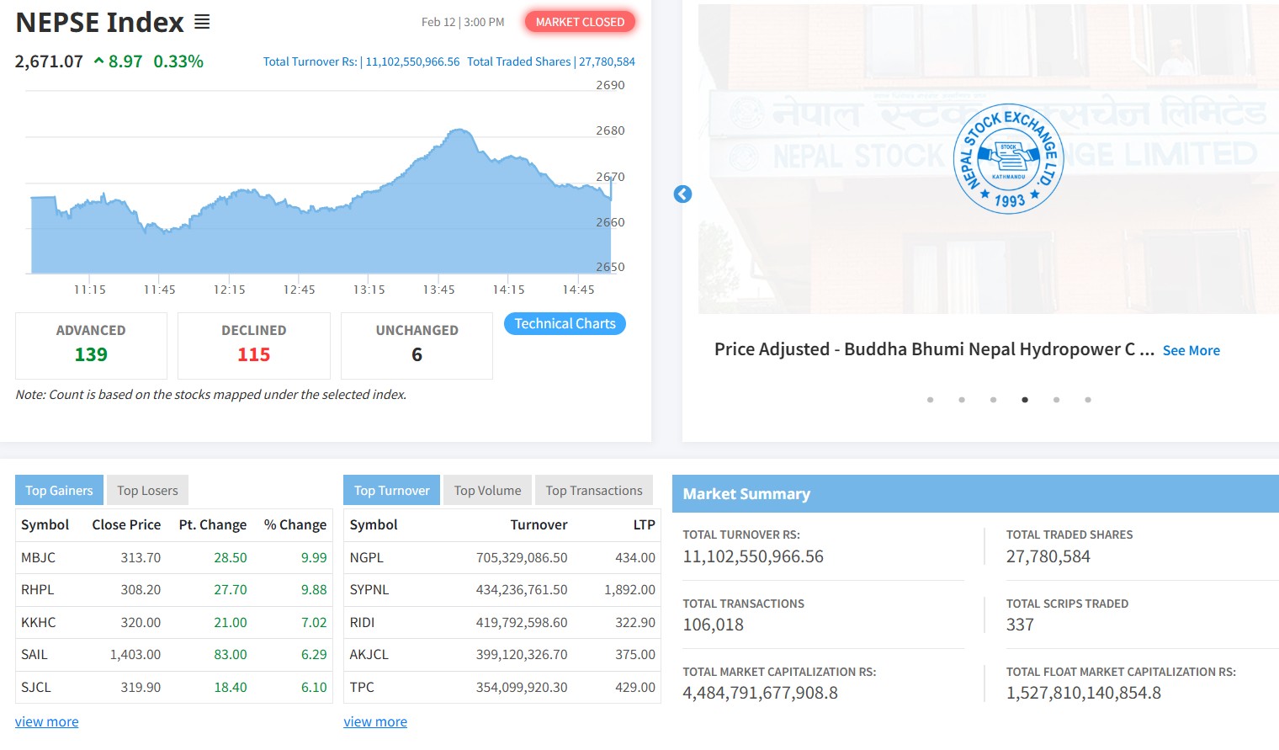Select the Top Turnover tab
The height and width of the screenshot is (750, 1279).
pos(391,491)
